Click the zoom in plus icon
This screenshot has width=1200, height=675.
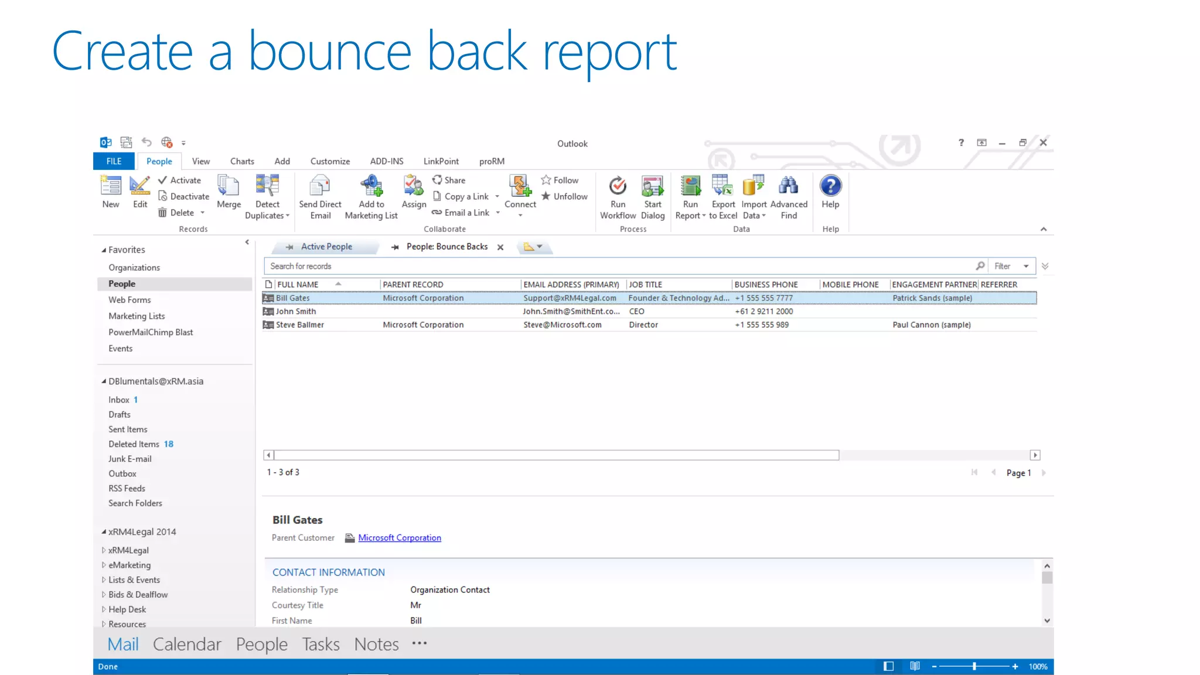1015,667
